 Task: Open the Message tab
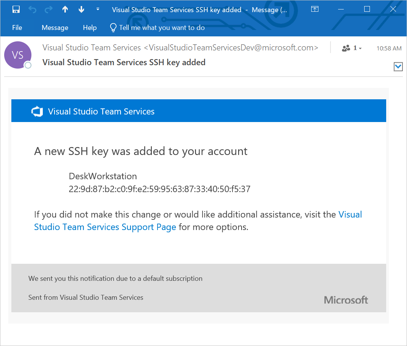55,28
